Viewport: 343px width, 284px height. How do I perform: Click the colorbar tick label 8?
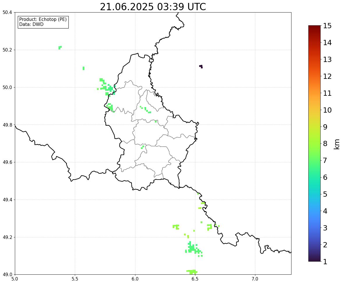[325, 144]
